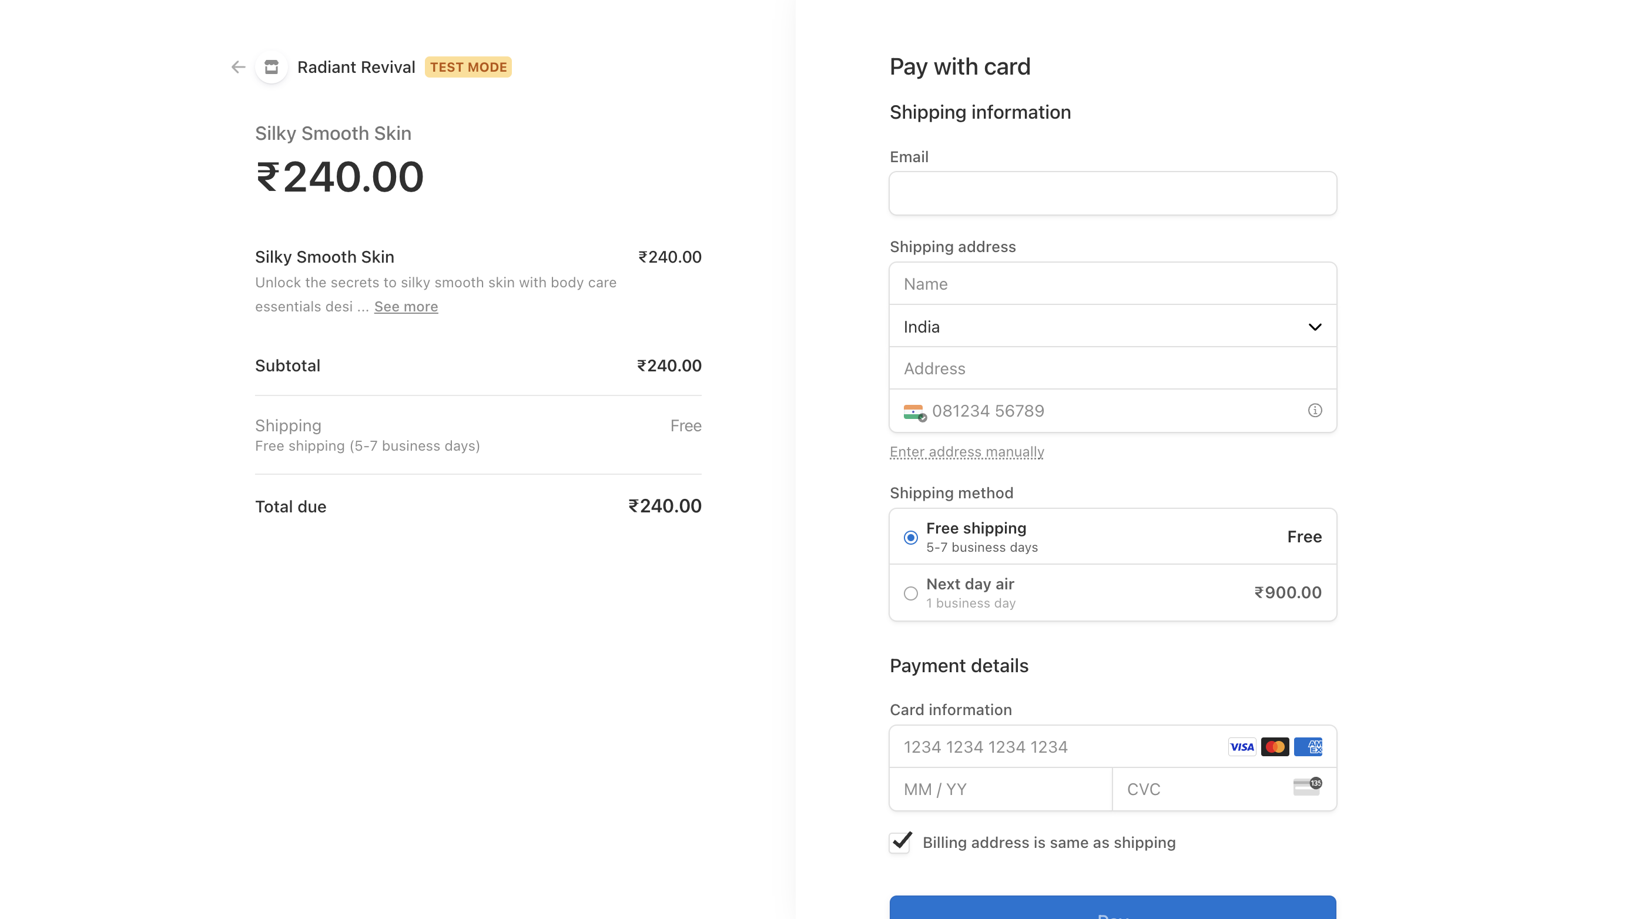Expand product description with See more
The width and height of the screenshot is (1642, 919).
(x=406, y=307)
